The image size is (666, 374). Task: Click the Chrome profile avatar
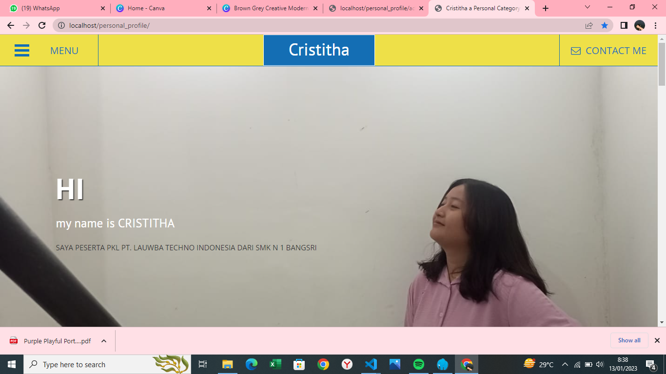pyautogui.click(x=640, y=25)
